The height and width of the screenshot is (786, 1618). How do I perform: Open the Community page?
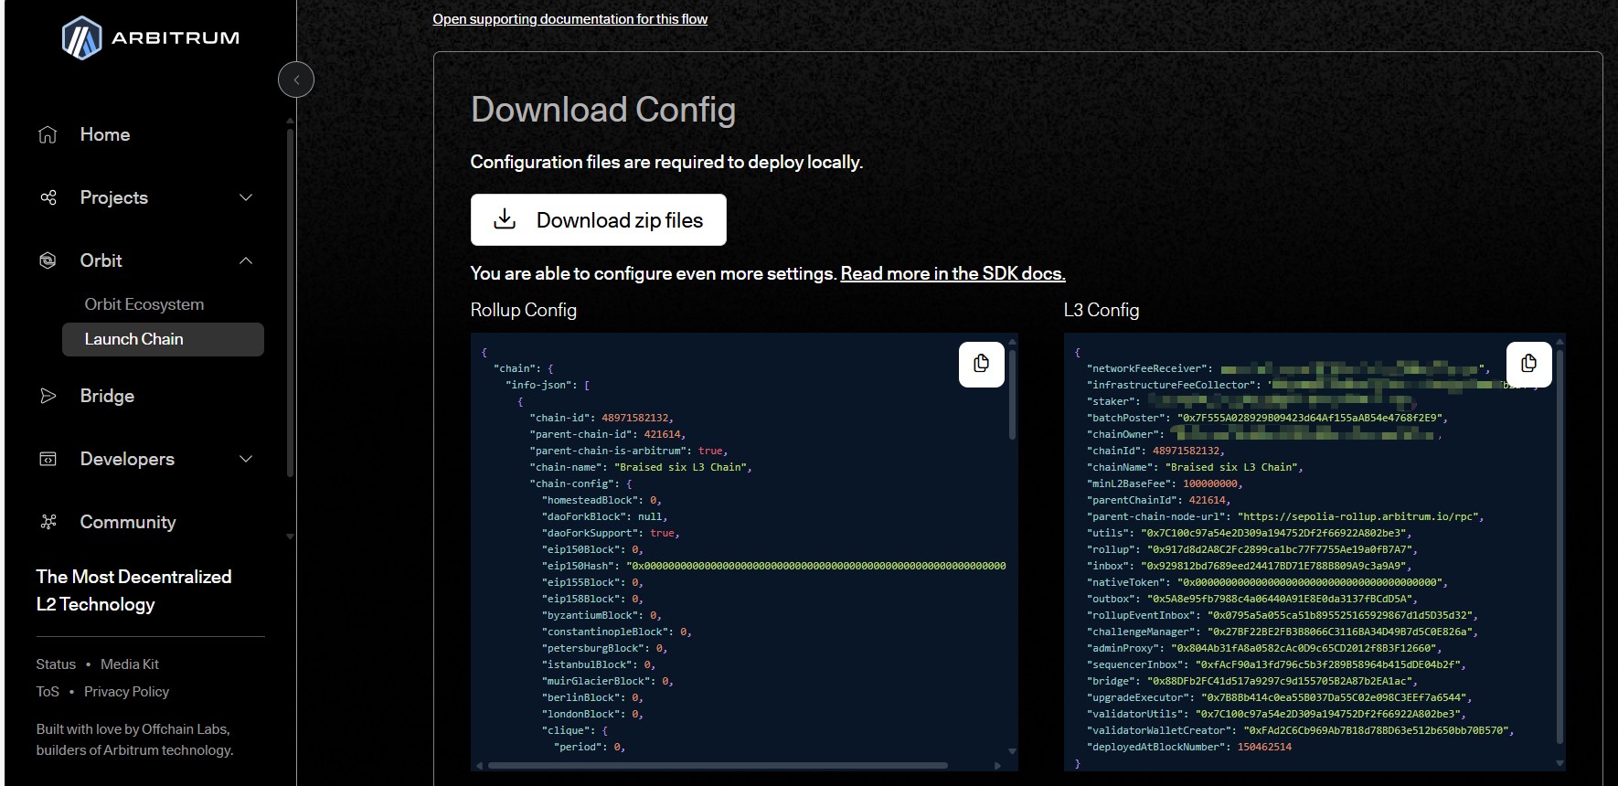click(128, 522)
